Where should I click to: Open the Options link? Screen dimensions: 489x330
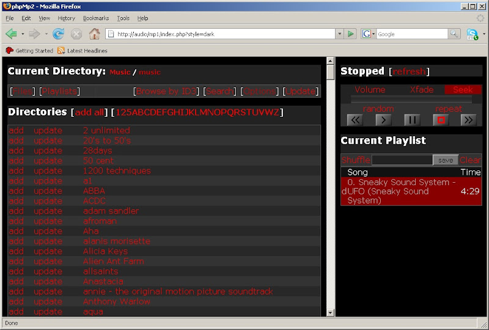tap(259, 91)
